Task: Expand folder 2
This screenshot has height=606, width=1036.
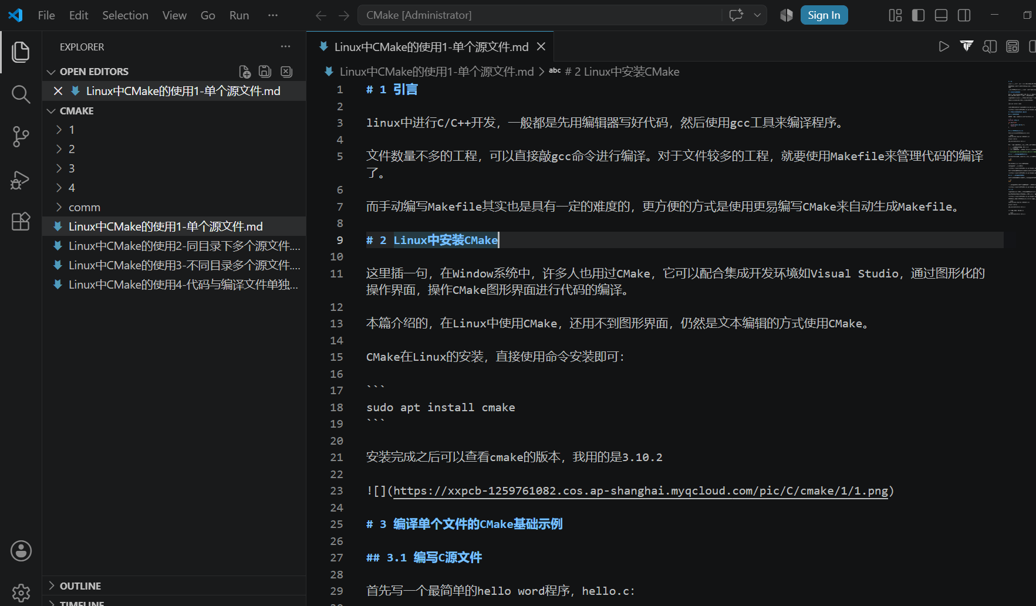Action: tap(59, 149)
